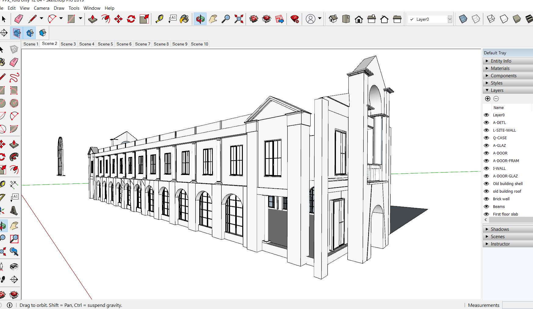Open the Tools menu

pos(74,8)
